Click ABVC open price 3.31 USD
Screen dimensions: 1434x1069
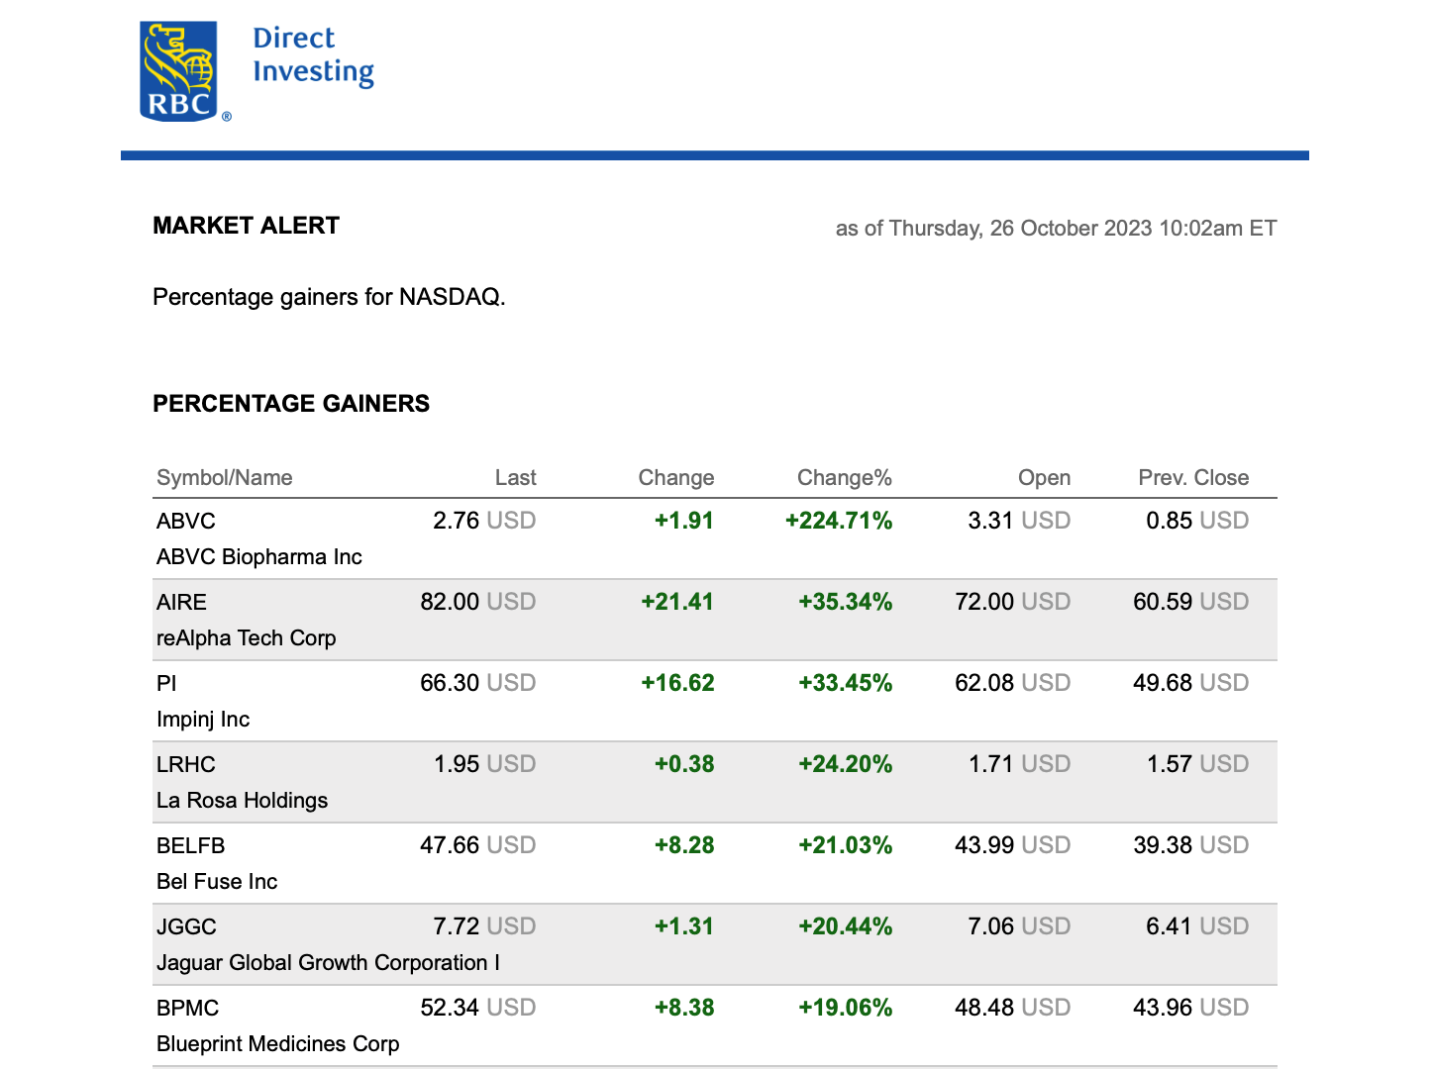(1019, 521)
